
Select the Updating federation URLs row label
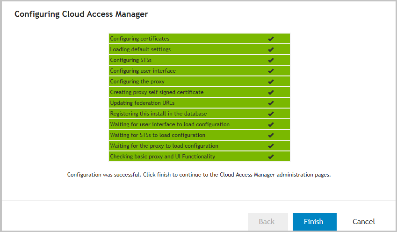click(142, 103)
